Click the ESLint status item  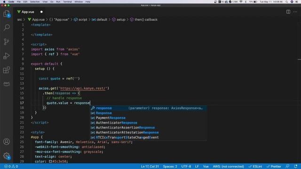(x=255, y=166)
